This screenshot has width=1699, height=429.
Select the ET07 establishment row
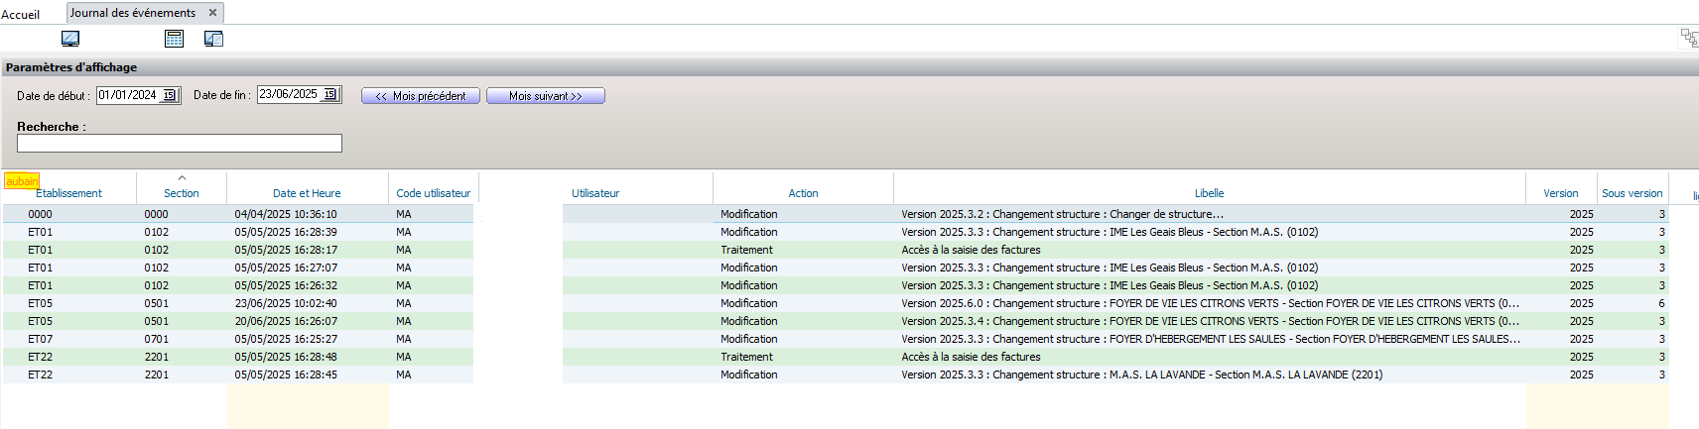point(41,339)
